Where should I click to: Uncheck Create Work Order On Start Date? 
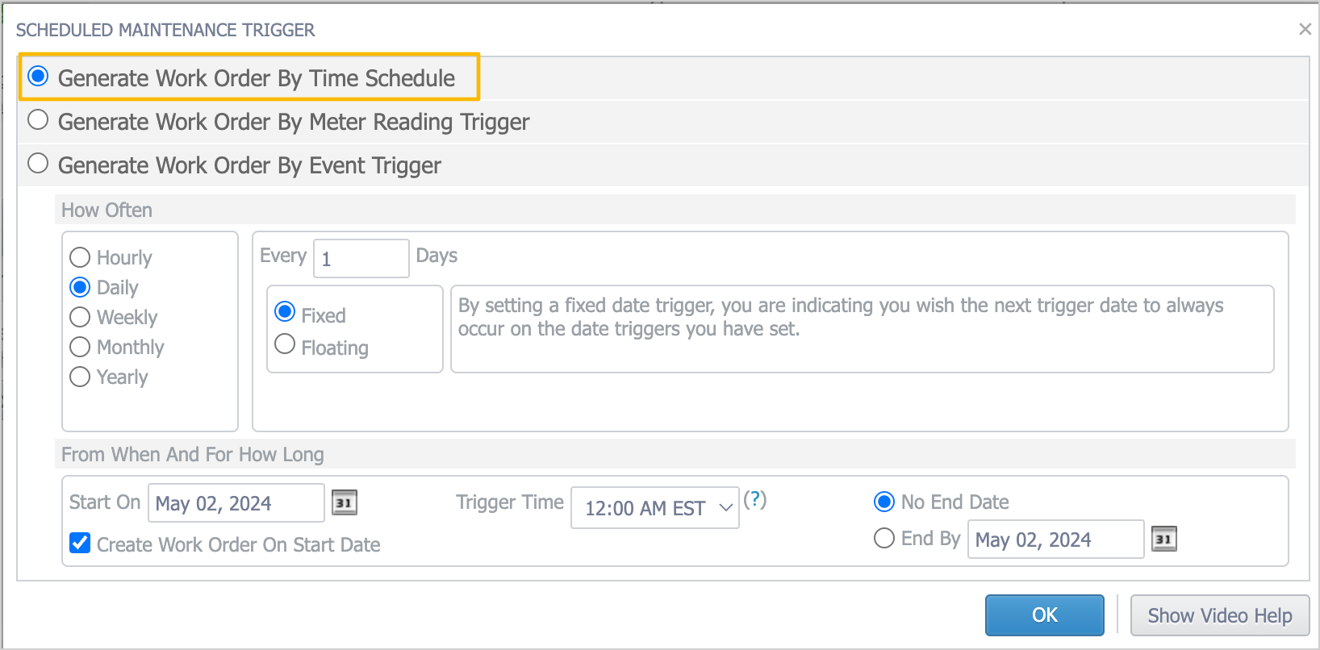click(x=79, y=544)
